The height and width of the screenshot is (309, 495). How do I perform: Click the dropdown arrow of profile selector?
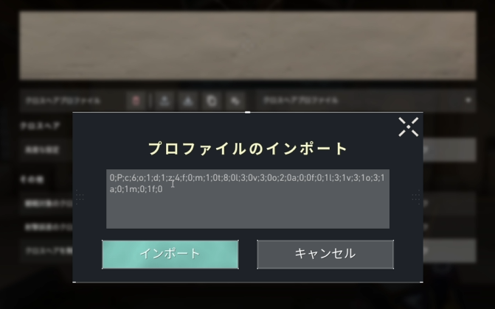[x=468, y=100]
